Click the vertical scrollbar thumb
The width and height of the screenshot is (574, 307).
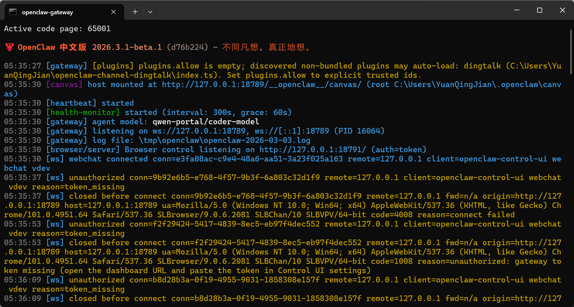571,51
